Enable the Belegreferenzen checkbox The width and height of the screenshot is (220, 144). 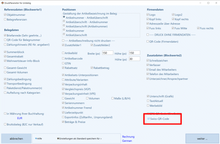(5, 19)
